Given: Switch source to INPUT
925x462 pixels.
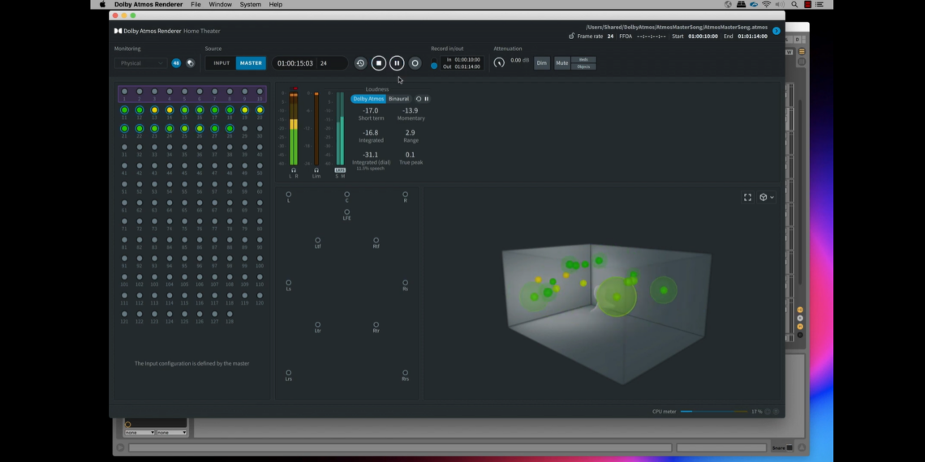Looking at the screenshot, I should click(222, 63).
